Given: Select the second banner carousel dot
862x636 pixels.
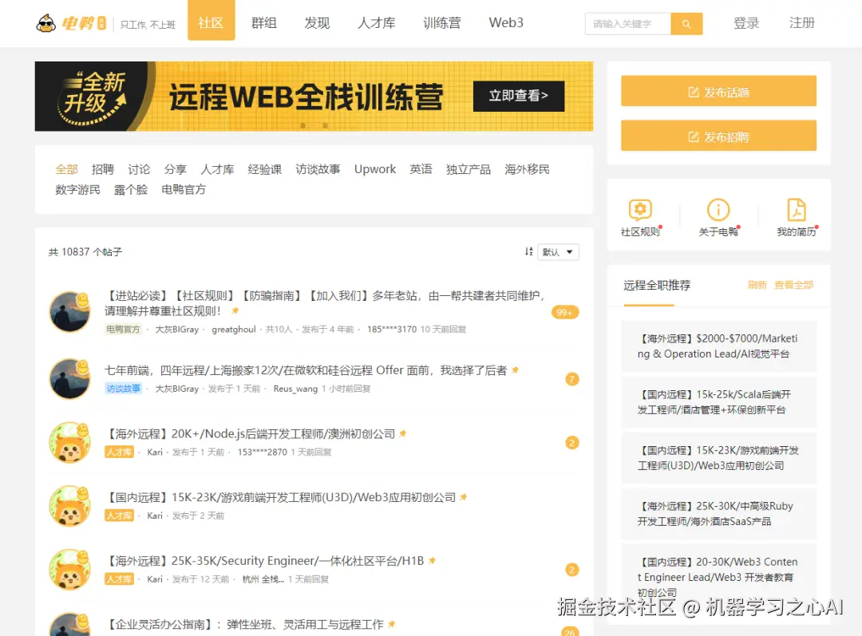Looking at the screenshot, I should pos(314,125).
